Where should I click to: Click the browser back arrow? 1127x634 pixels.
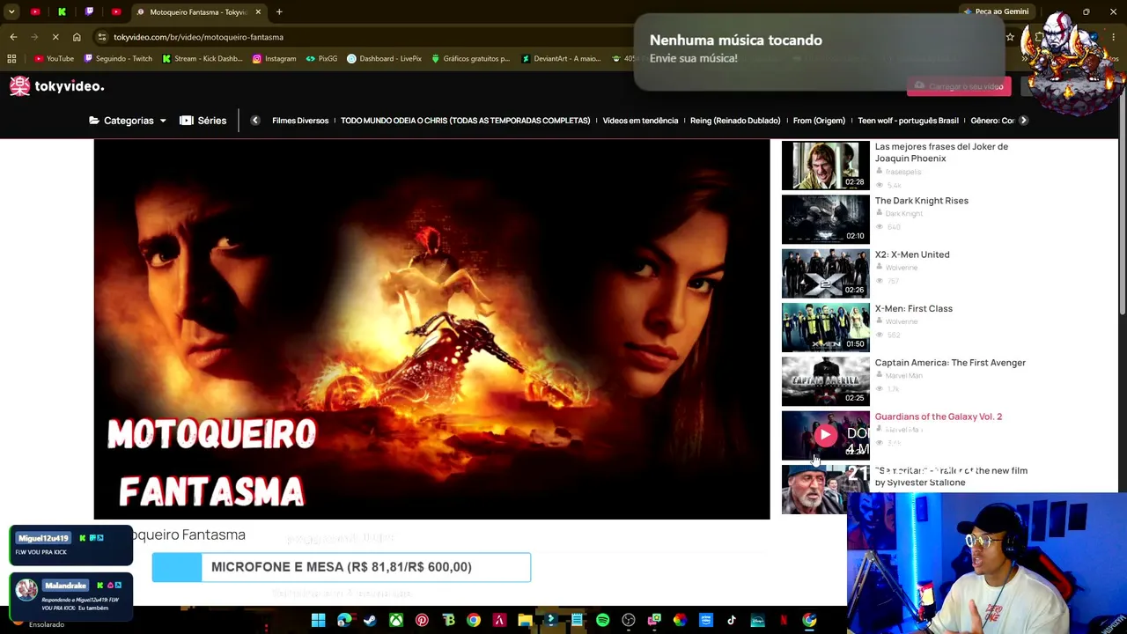(13, 37)
